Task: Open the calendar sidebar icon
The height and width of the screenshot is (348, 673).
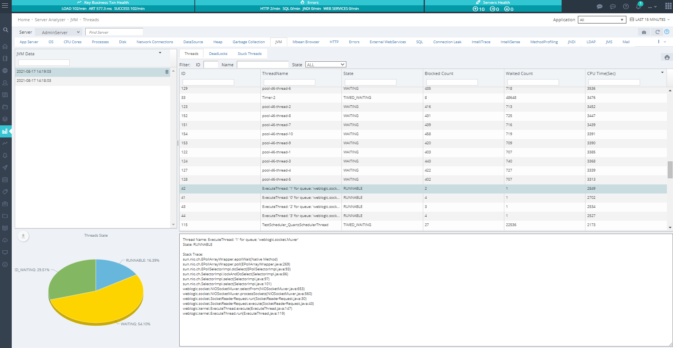Action: click(5, 179)
